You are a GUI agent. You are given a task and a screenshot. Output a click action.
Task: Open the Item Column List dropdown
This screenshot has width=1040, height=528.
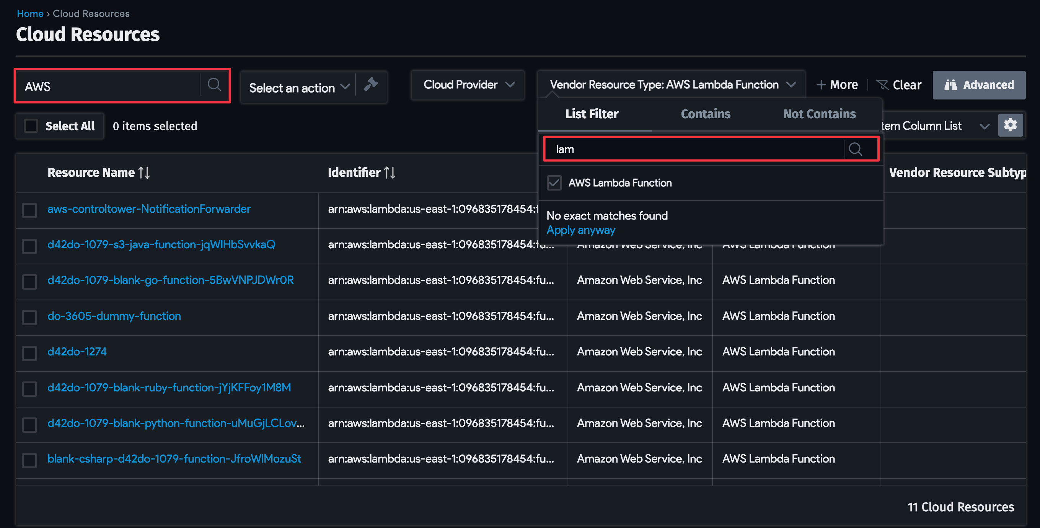click(984, 125)
